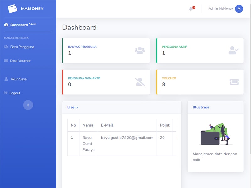Click the group icon on Banyak Pengguna card

pyautogui.click(x=140, y=50)
